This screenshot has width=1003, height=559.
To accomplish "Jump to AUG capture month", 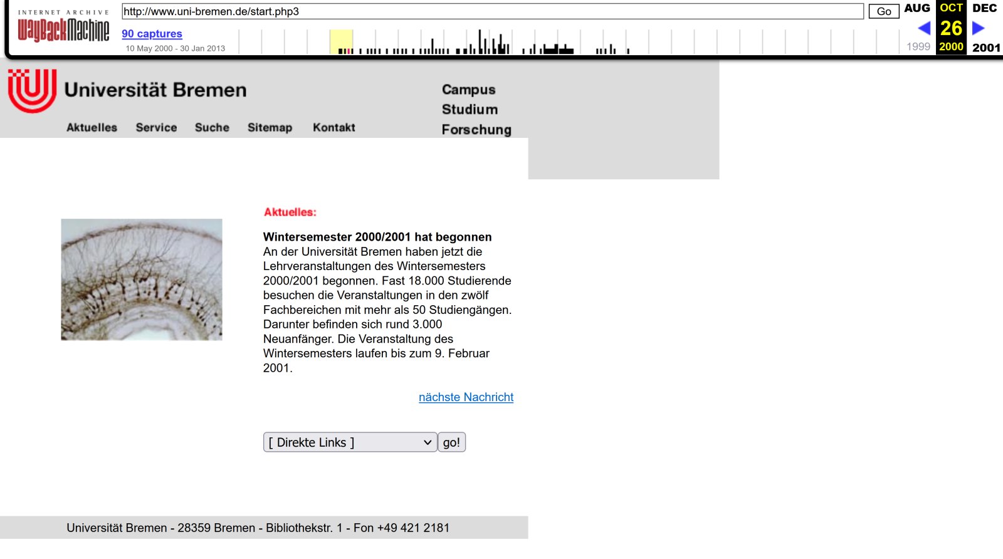I will click(x=917, y=8).
